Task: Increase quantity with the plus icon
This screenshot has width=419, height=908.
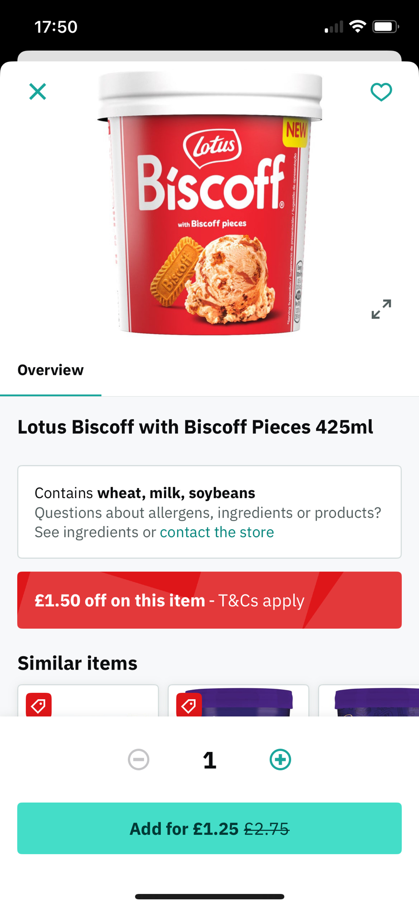Action: tap(280, 760)
